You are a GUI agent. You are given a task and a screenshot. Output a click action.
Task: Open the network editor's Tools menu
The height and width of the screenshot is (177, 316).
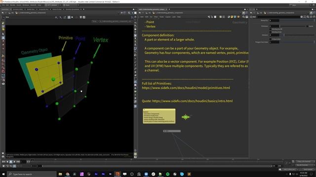[x=161, y=17]
